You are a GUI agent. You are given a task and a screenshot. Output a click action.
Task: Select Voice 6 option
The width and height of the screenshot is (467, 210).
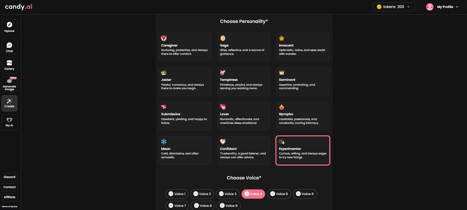pos(304,194)
